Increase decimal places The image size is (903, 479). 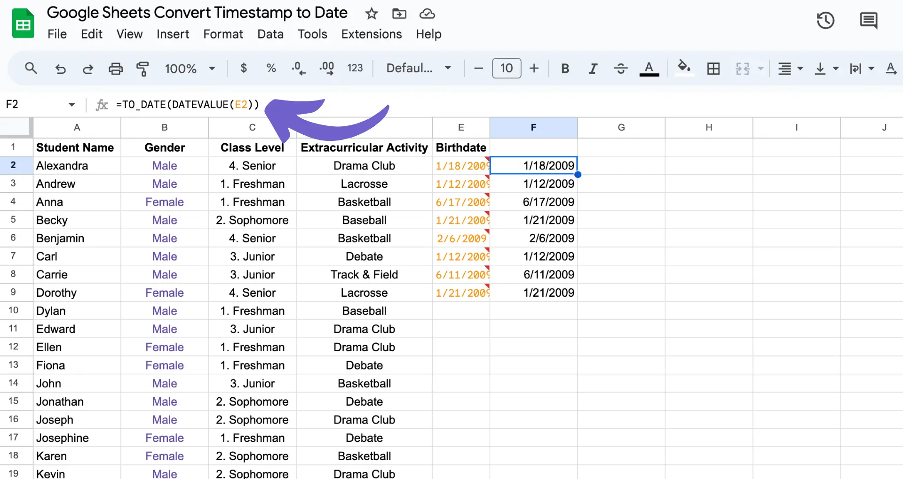point(327,69)
